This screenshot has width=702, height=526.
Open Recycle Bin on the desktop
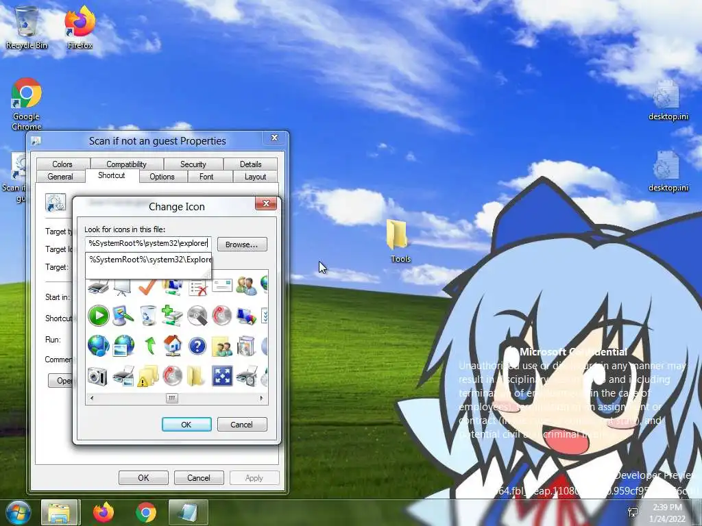click(x=27, y=27)
